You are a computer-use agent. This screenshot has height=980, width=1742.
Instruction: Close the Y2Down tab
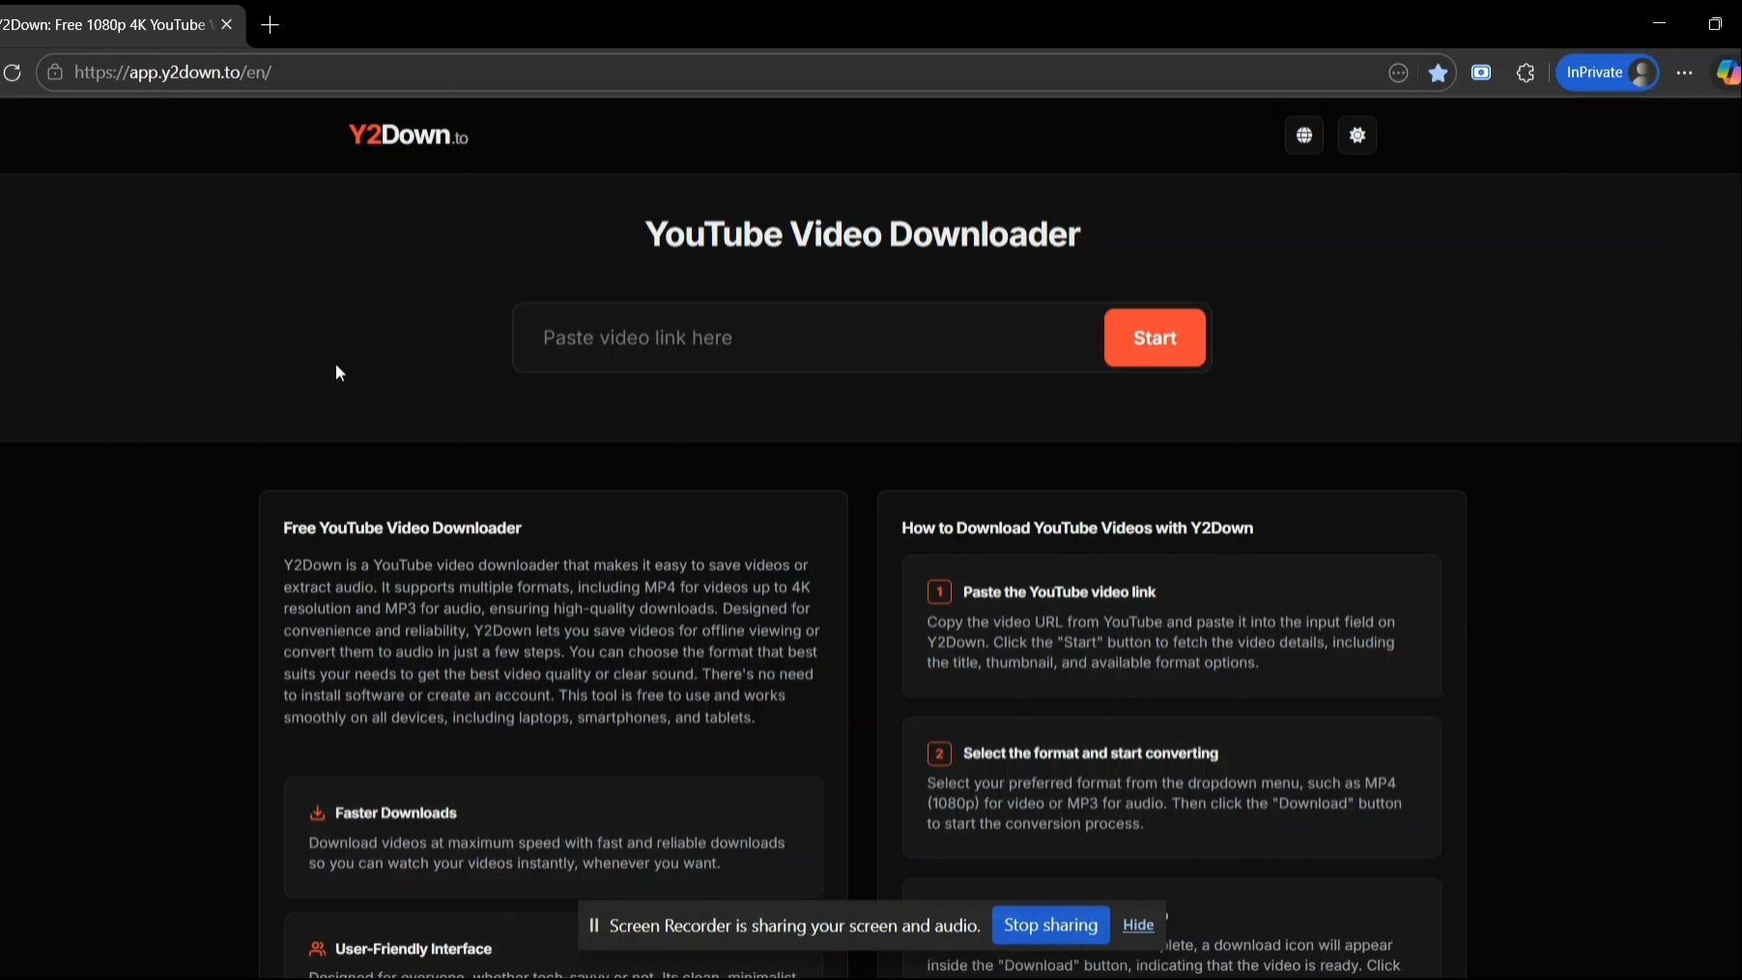point(227,25)
